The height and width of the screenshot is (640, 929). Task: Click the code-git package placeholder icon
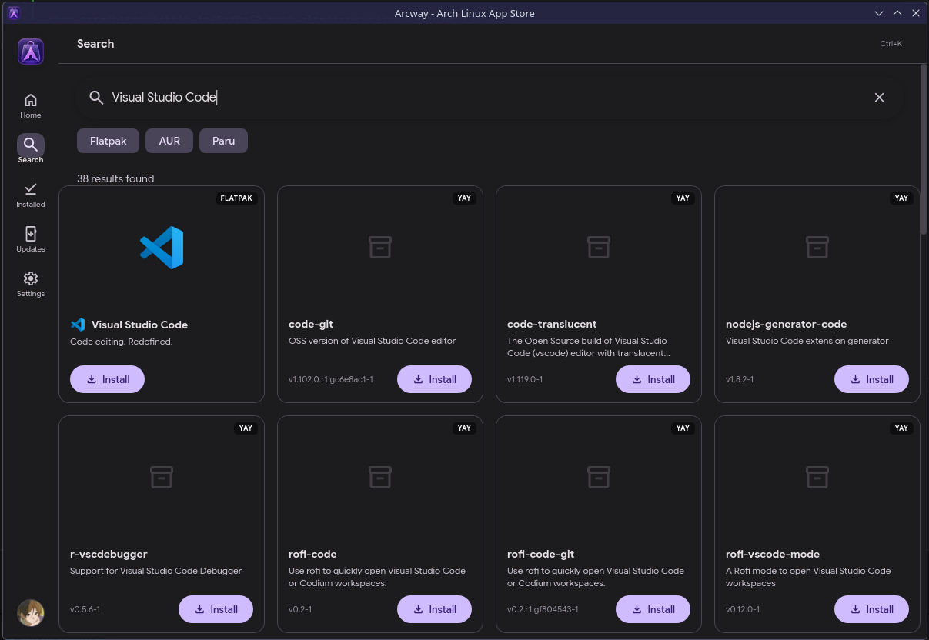pyautogui.click(x=380, y=247)
